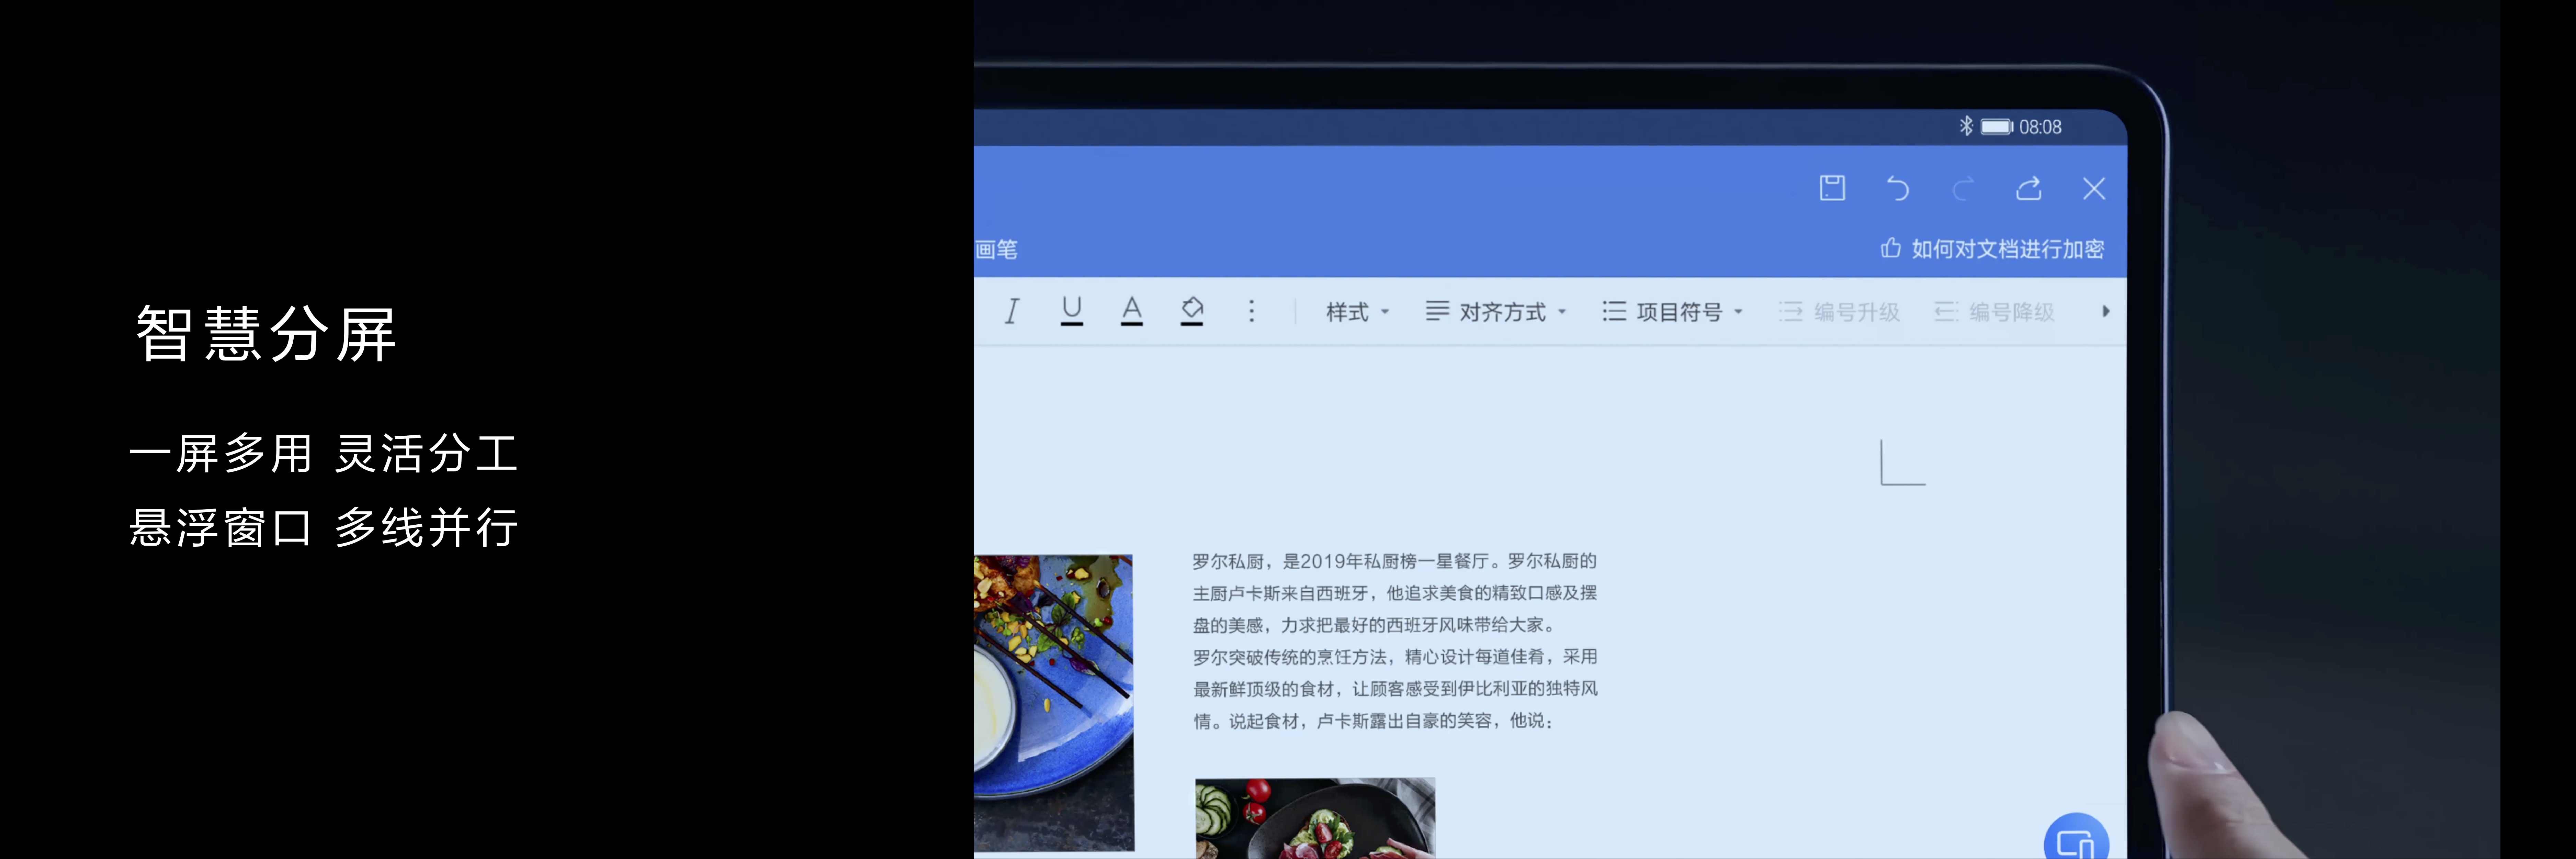Screen dimensions: 2576x859
Task: Click the 编号降级 demote button
Action: coord(1995,312)
